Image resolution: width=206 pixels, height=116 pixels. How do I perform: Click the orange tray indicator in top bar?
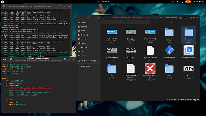click(188, 2)
